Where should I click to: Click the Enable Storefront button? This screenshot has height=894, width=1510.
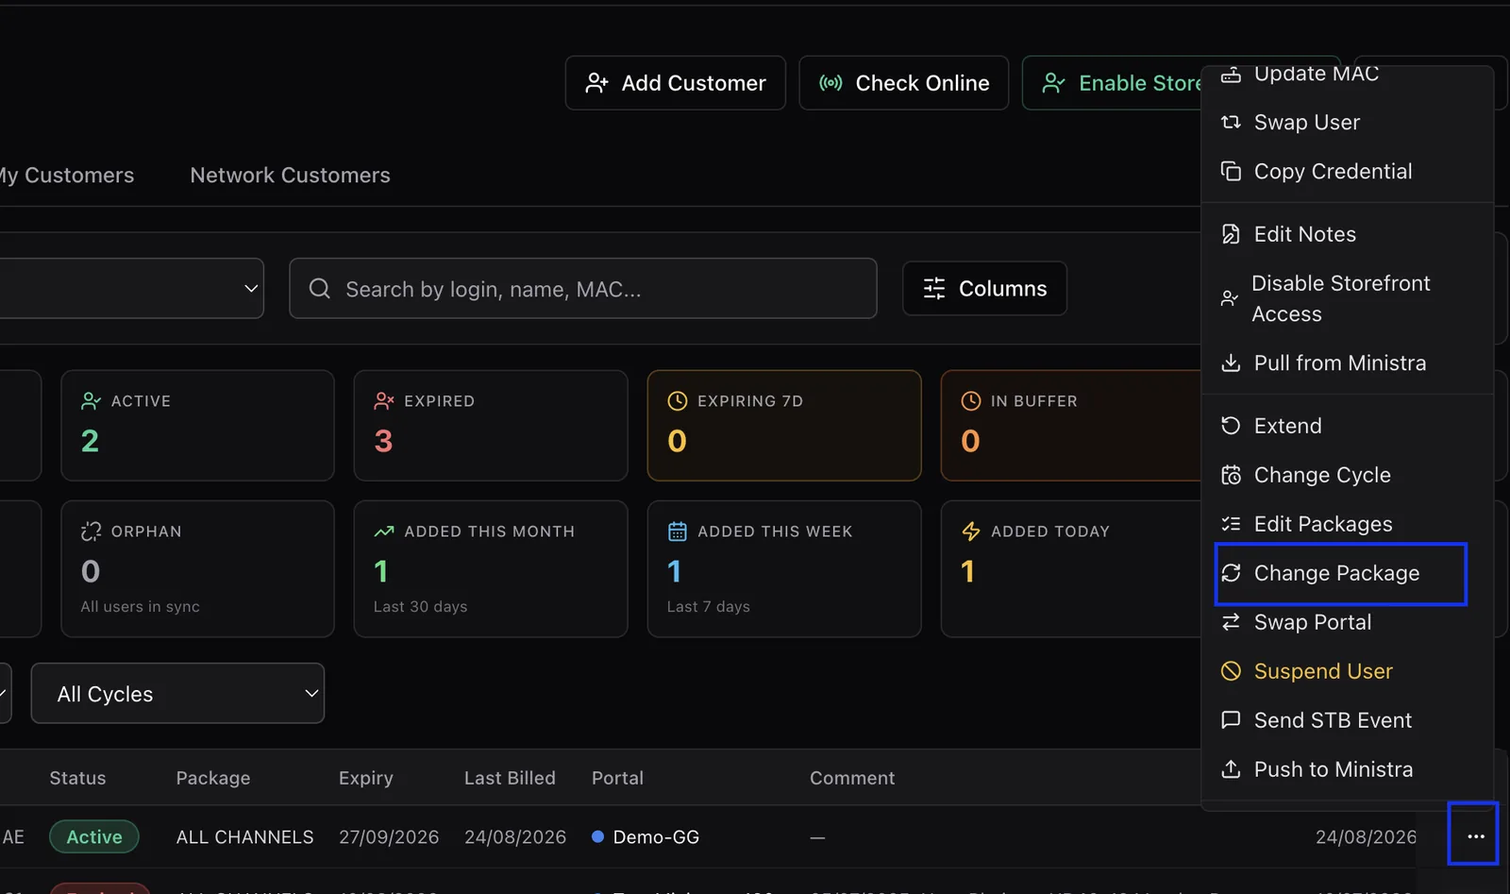click(1112, 83)
